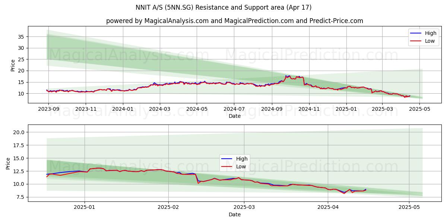Click the top chart x-axis label '2025-03'
Image resolution: width=447 pixels, height=223 pixels.
(382, 109)
